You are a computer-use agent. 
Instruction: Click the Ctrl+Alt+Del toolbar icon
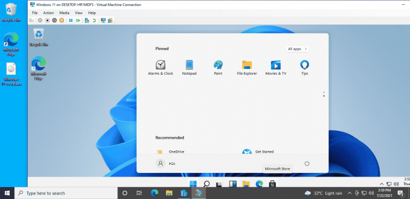coord(31,20)
